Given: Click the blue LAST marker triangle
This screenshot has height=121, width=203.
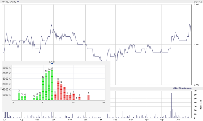Looking at the screenshot, I should [x=52, y=64].
